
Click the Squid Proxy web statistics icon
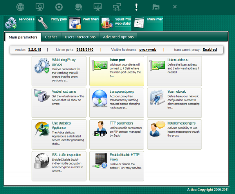[107, 23]
